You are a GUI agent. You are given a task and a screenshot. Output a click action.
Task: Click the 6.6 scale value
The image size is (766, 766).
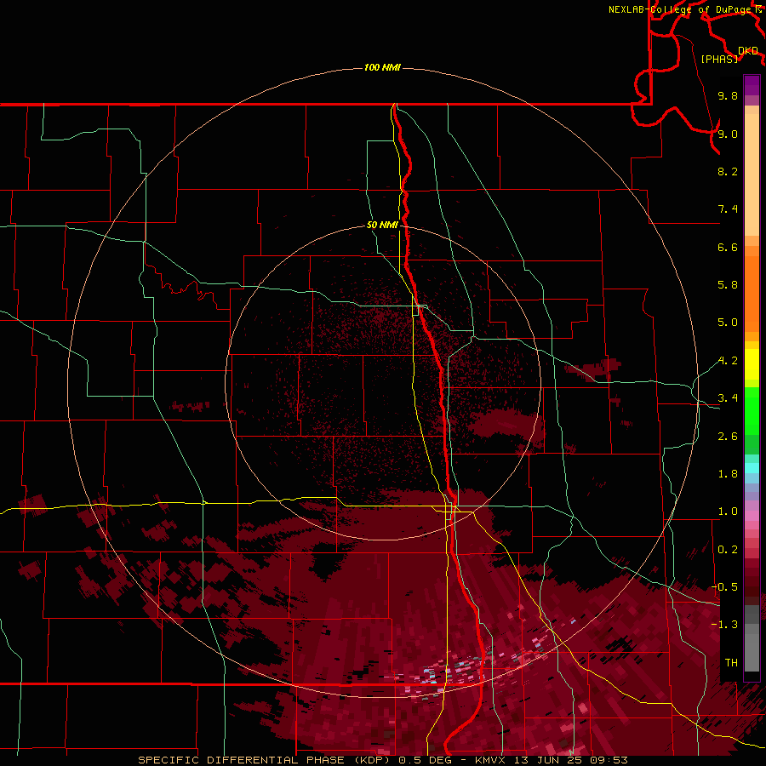(728, 247)
